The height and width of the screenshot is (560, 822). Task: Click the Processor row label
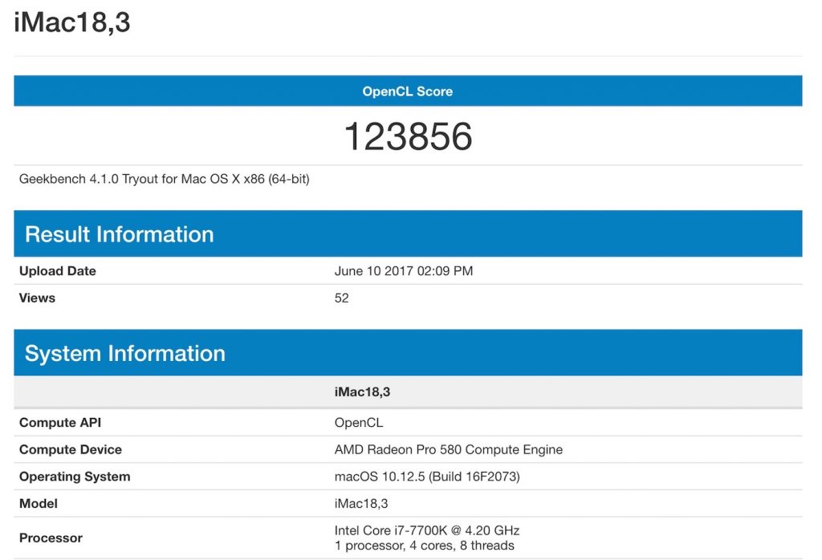(x=51, y=538)
